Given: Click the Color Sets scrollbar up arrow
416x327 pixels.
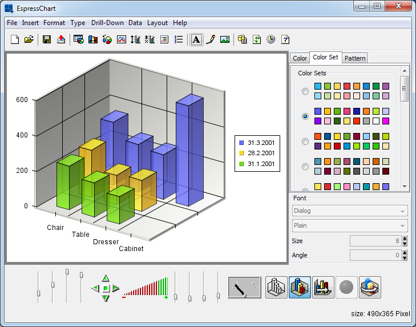Looking at the screenshot, I should (x=405, y=71).
